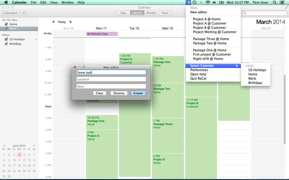The height and width of the screenshot is (180, 289).
Task: Open the Window menu
Action: tap(68, 3)
